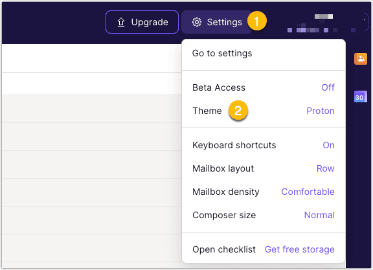Click the blurred user account area
Screen dimensions: 373x270
pos(321,23)
